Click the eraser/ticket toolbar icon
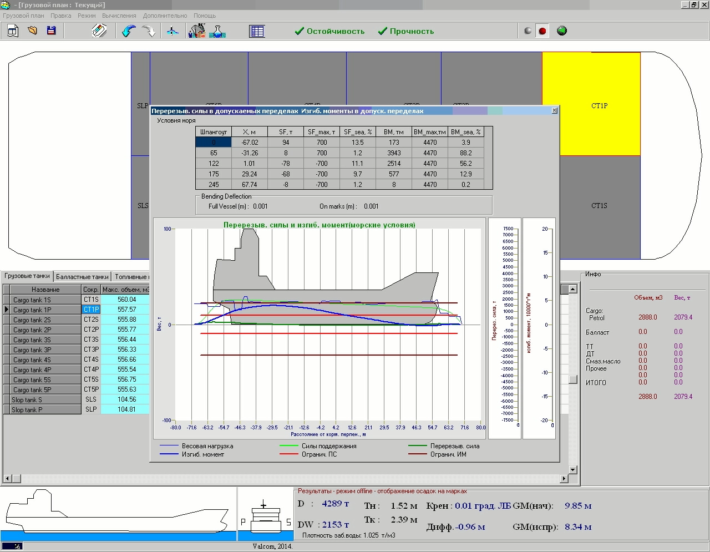This screenshot has height=552, width=710. [99, 31]
